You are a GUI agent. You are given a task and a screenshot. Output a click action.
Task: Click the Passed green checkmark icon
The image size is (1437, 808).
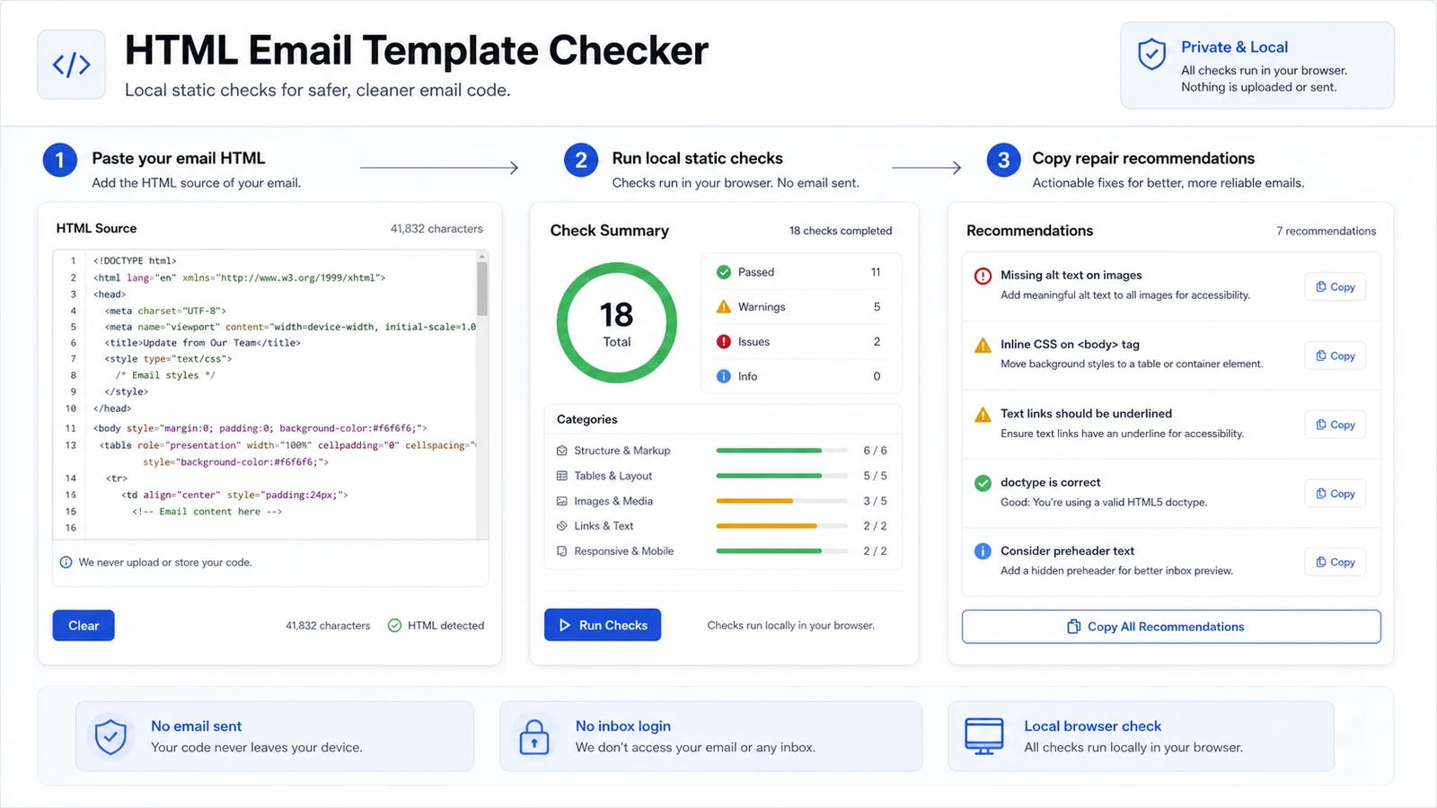(723, 272)
